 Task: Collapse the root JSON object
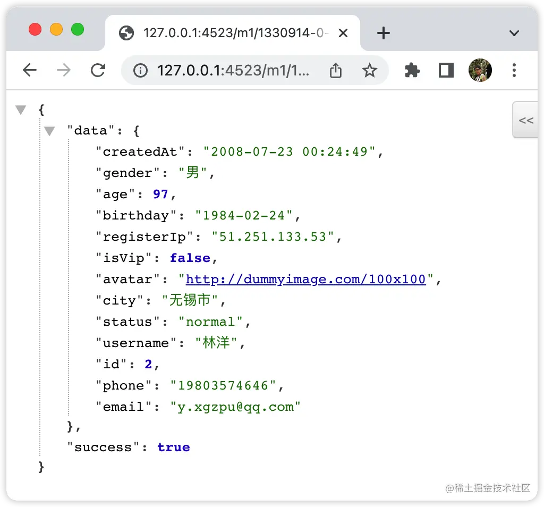(x=21, y=110)
